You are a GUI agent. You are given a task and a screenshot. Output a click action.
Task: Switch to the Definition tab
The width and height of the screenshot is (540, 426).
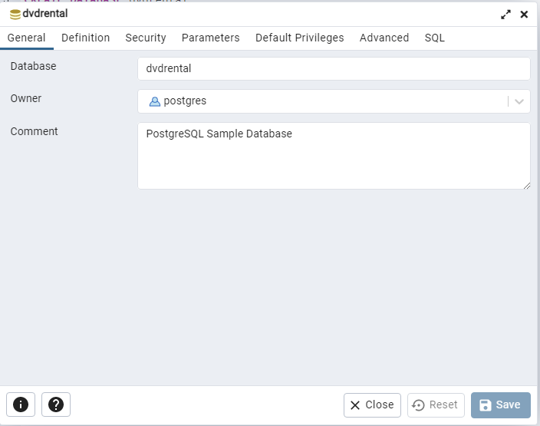[x=85, y=38]
